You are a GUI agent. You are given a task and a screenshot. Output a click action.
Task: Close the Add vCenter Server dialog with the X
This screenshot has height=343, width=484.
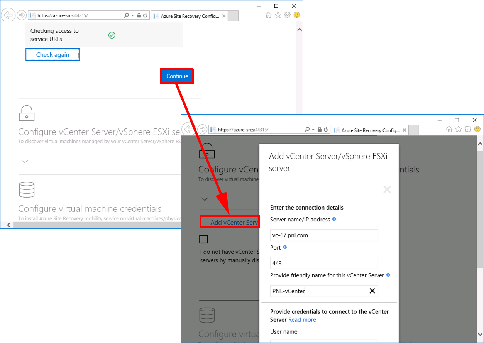[x=387, y=189]
